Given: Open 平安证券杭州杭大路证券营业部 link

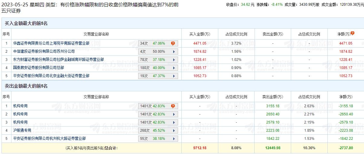Looking at the screenshot, I should coord(49,139).
